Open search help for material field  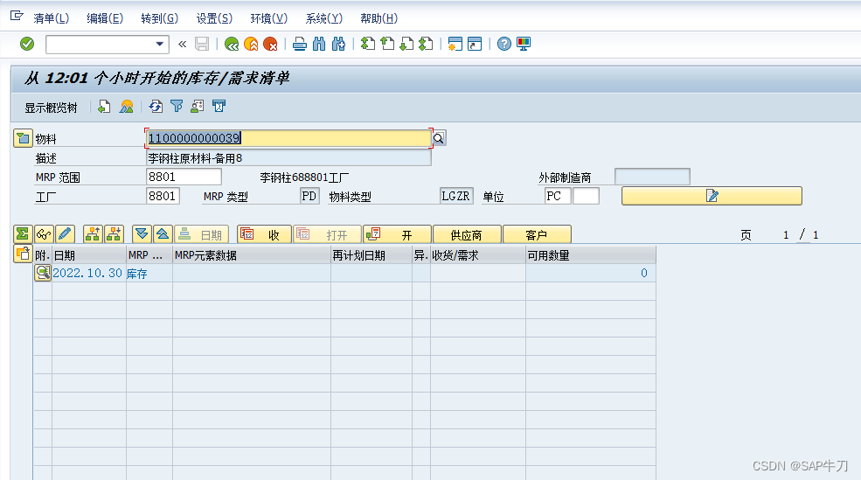(x=439, y=138)
